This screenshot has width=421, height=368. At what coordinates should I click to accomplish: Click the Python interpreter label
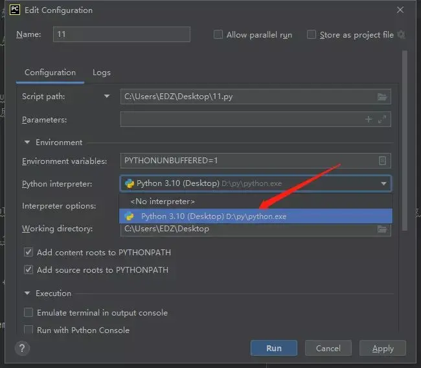point(57,184)
